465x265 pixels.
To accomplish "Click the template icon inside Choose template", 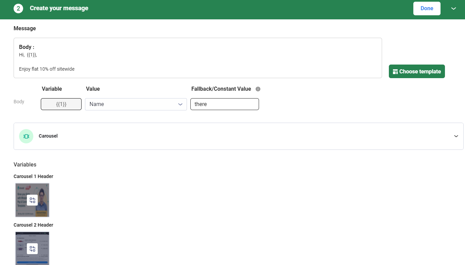I will (395, 71).
